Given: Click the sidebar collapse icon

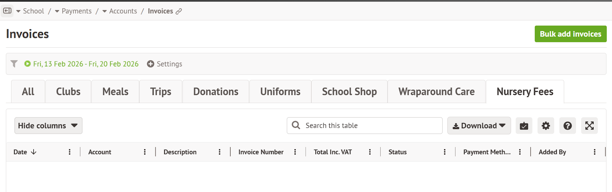Looking at the screenshot, I should coord(7,11).
